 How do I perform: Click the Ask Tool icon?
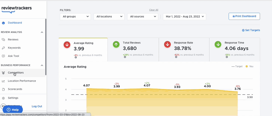[3, 56]
